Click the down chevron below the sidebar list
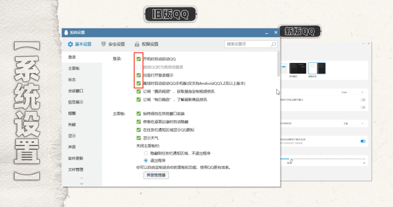393x207 pixels. (x=82, y=184)
